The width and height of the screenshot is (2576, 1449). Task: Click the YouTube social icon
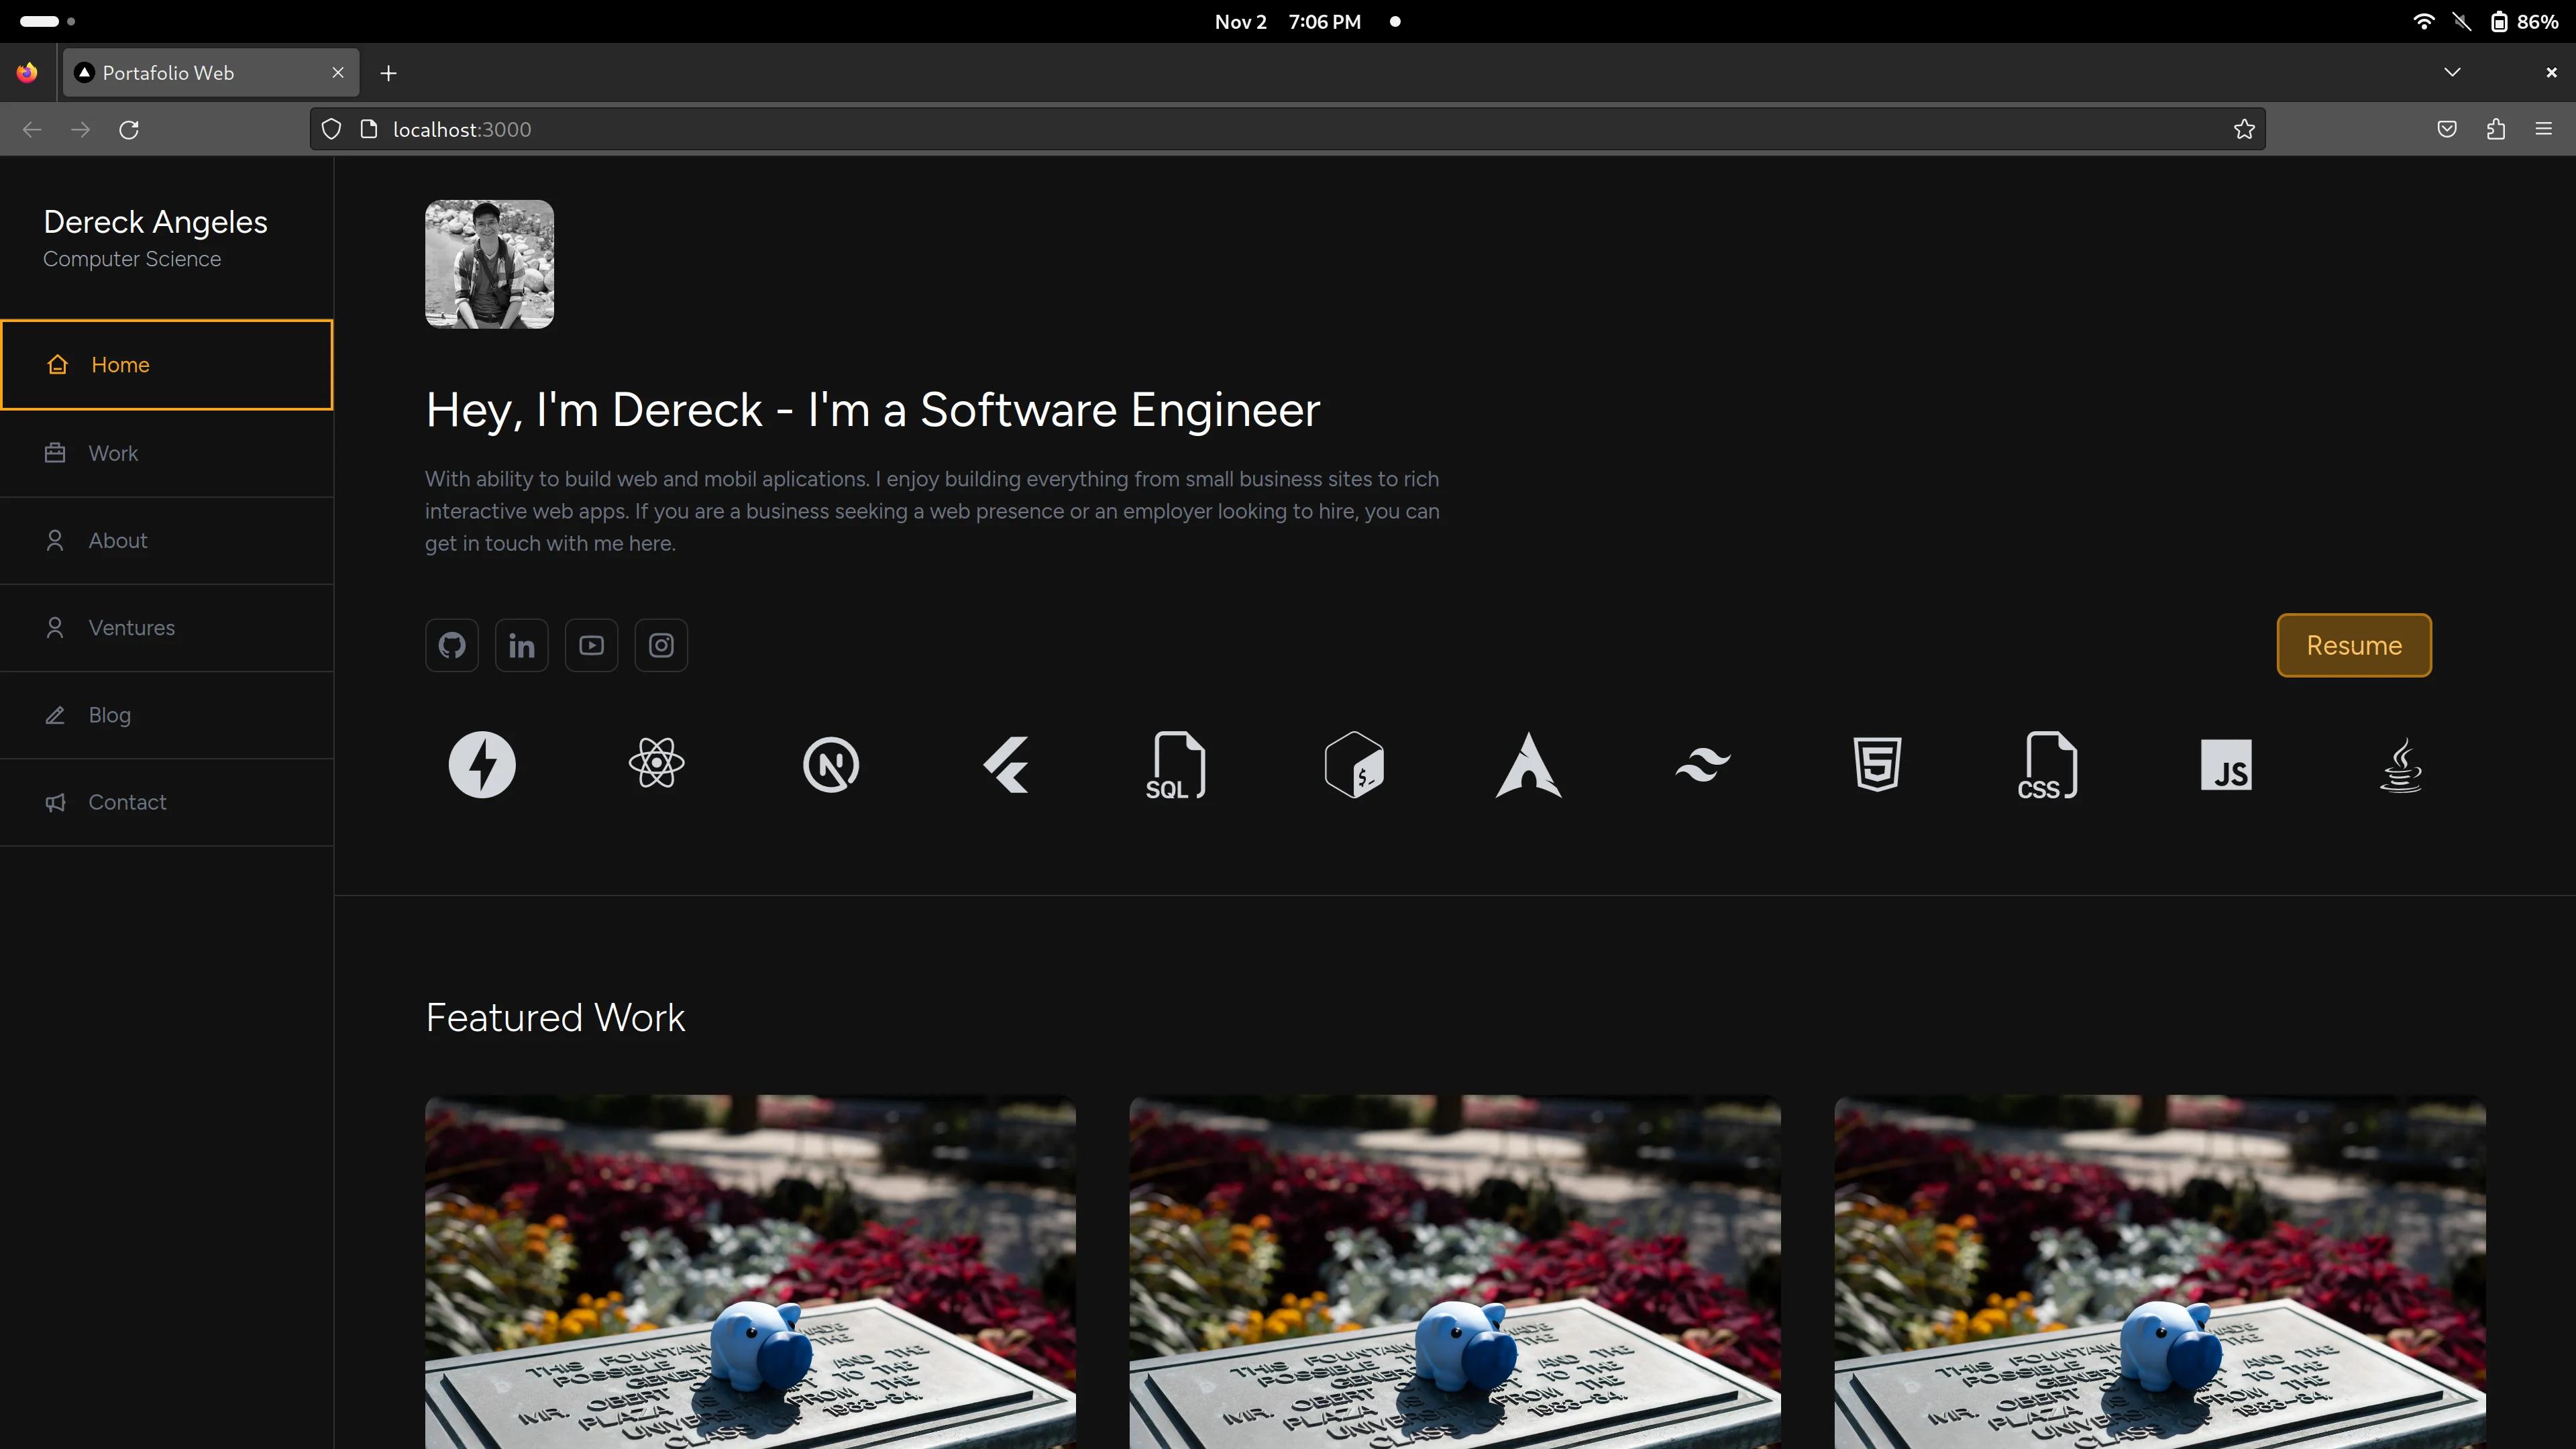coord(591,645)
